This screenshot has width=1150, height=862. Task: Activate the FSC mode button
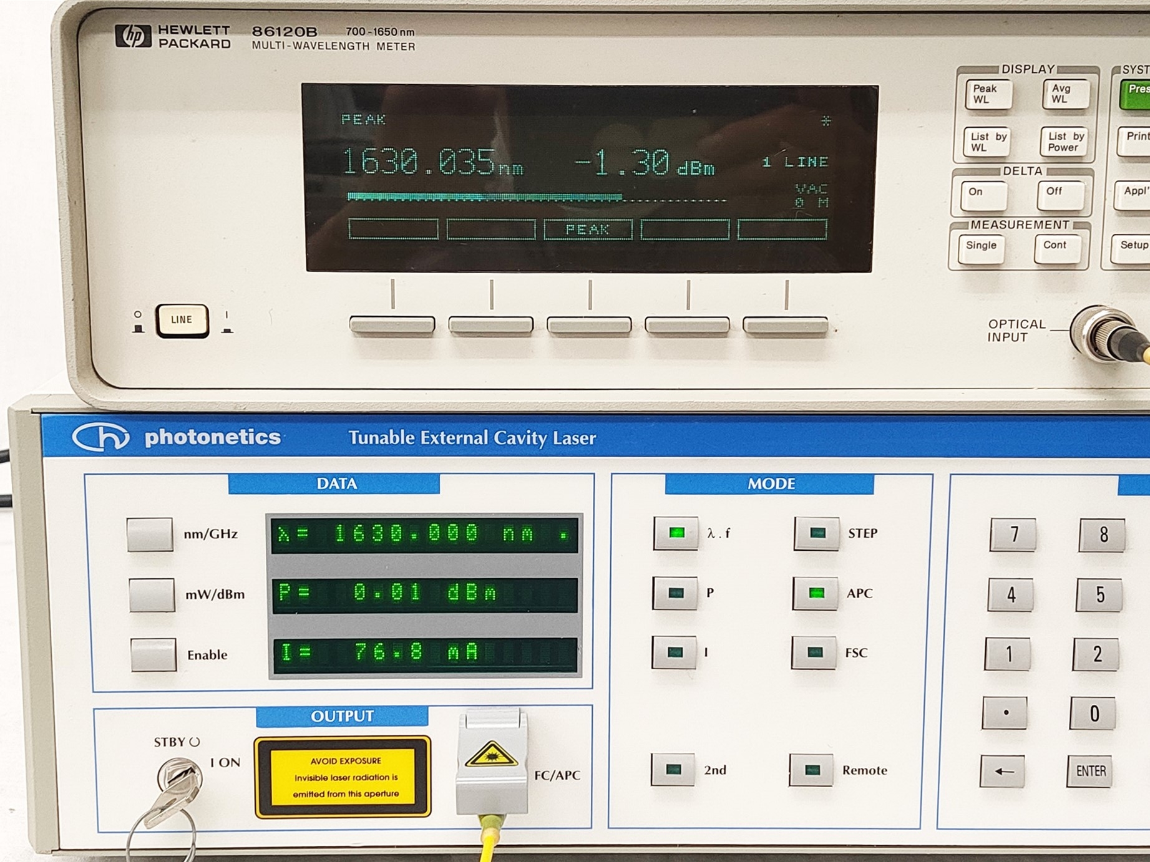814,652
